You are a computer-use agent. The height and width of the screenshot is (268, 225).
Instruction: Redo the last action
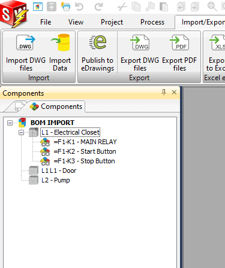[x=99, y=7]
